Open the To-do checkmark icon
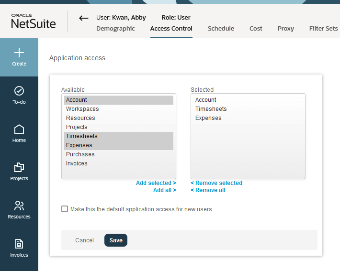The width and height of the screenshot is (340, 271). pyautogui.click(x=19, y=91)
